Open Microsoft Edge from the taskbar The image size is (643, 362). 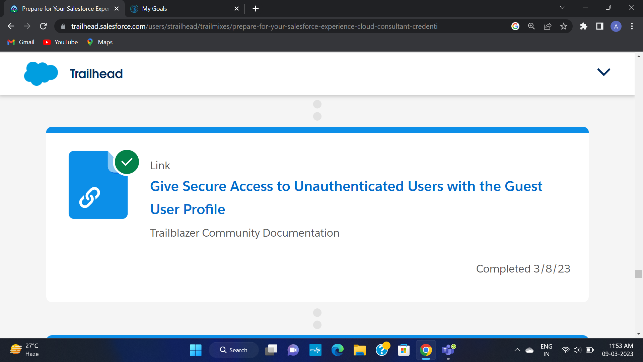337,350
